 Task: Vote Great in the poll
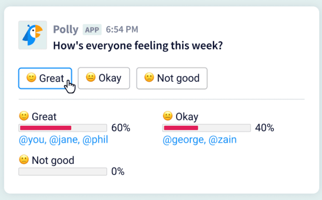click(45, 78)
